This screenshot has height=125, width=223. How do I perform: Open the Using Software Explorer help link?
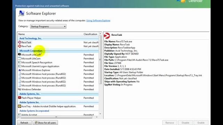pos(98,20)
